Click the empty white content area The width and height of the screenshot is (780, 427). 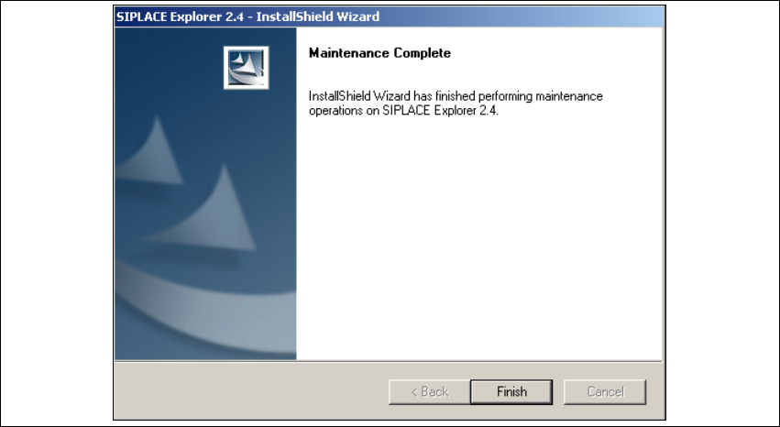(x=480, y=238)
